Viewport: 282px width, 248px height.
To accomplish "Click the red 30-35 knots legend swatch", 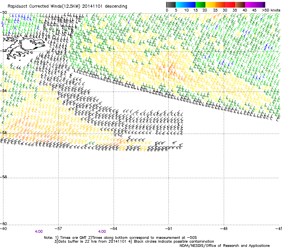I will click(x=230, y=5).
